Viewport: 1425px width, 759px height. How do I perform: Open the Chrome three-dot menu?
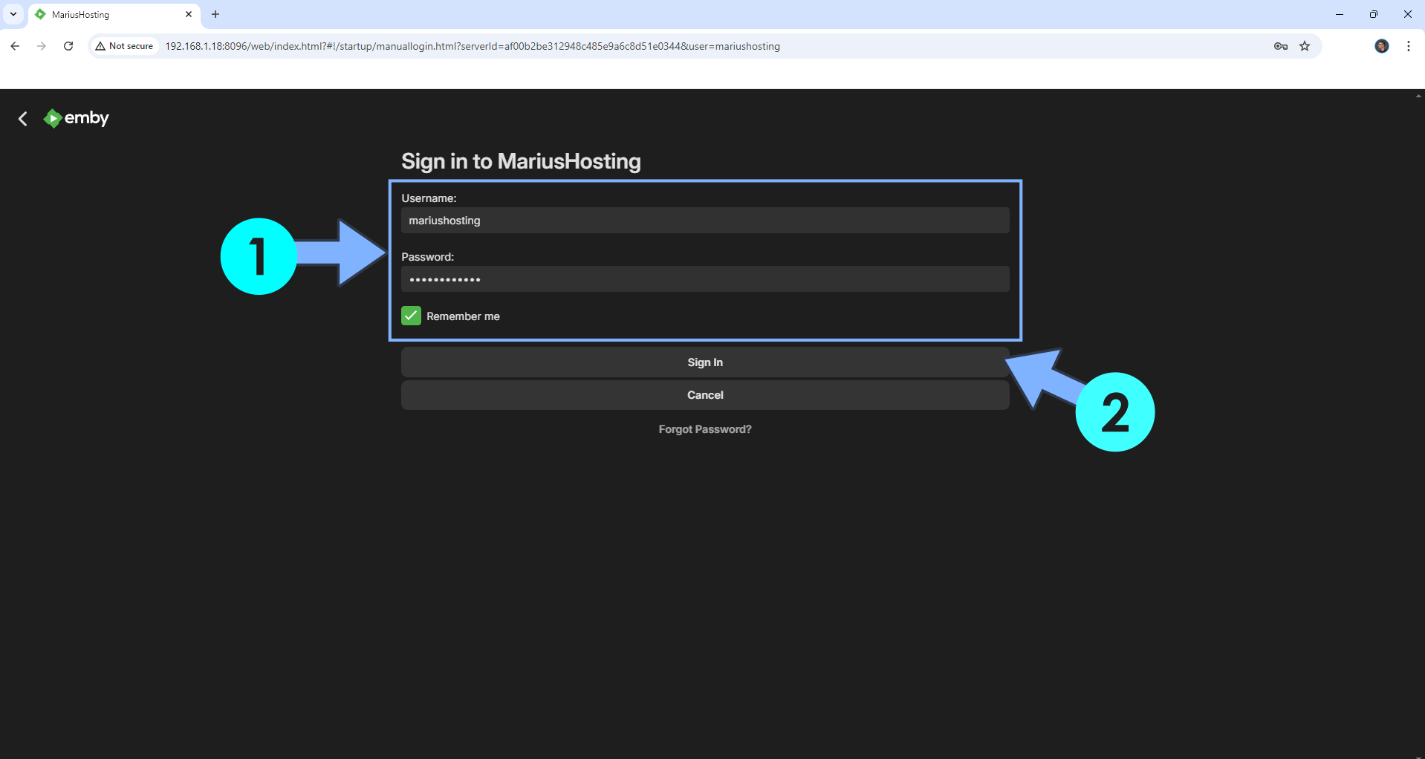click(x=1409, y=46)
